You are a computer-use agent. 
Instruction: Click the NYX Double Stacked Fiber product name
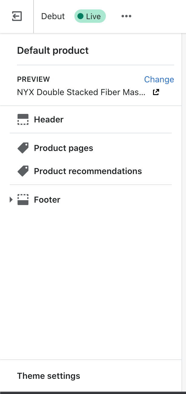(81, 92)
